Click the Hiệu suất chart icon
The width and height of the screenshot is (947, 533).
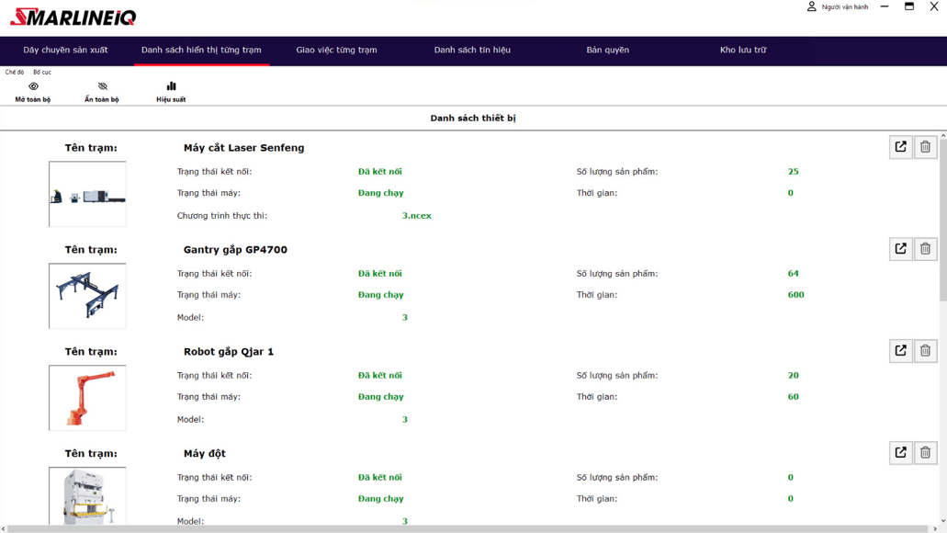point(171,86)
